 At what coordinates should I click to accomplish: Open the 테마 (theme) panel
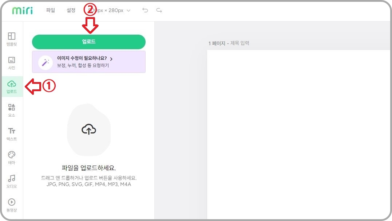click(x=11, y=158)
